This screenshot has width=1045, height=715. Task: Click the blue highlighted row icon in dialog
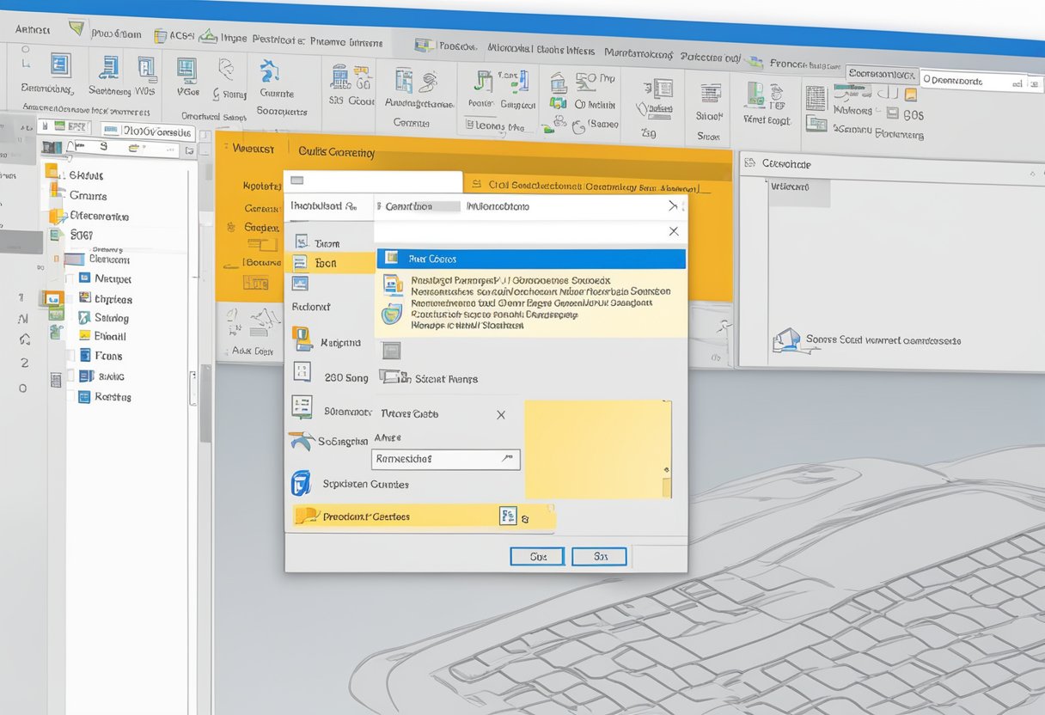tap(392, 258)
